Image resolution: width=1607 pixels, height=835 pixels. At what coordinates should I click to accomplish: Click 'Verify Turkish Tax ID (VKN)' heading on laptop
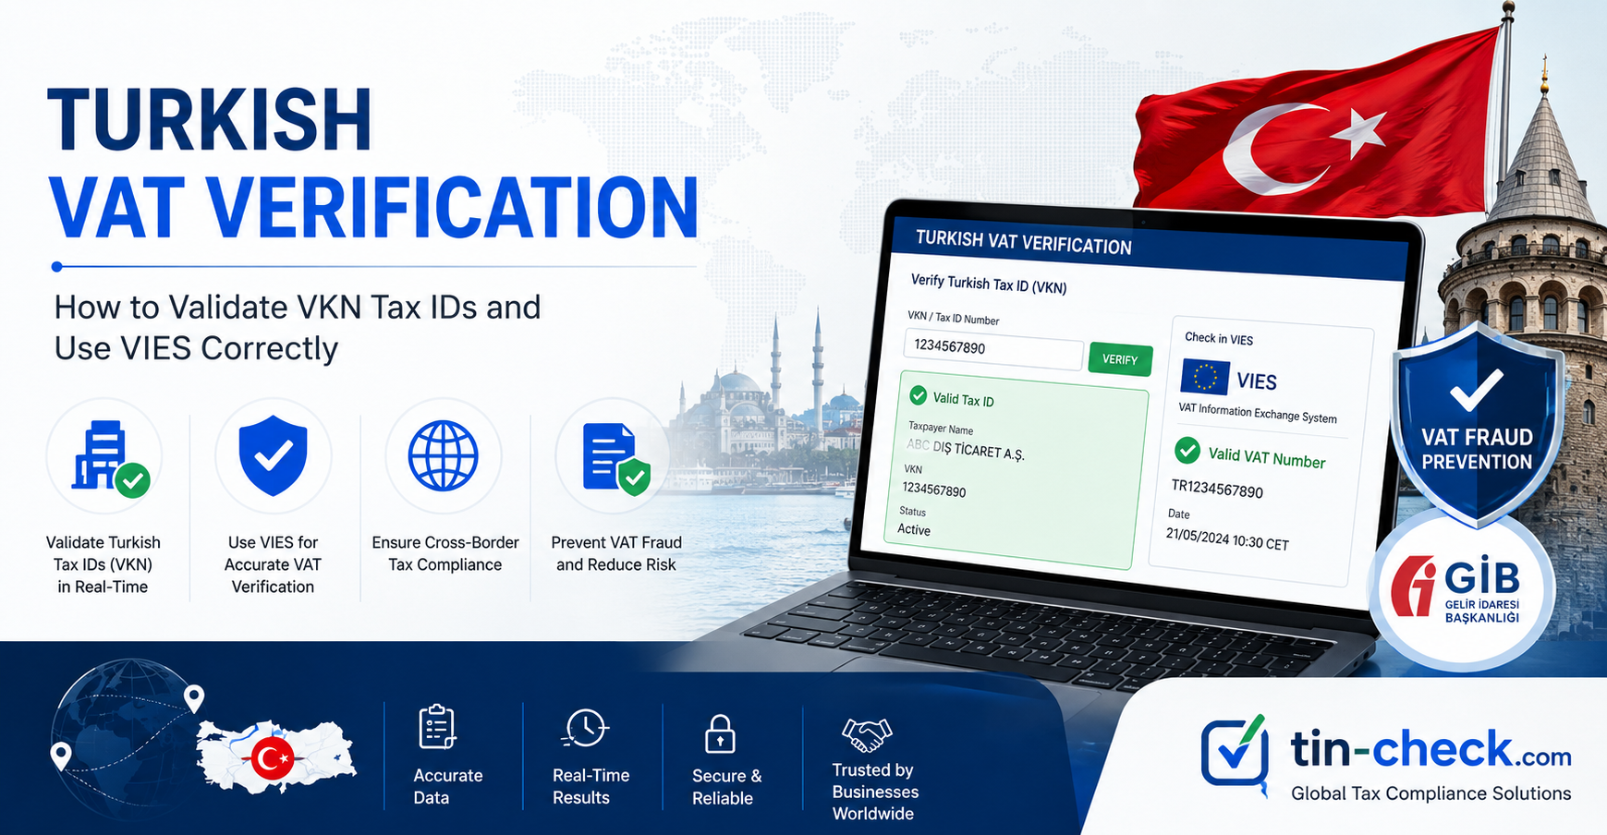pos(989,284)
